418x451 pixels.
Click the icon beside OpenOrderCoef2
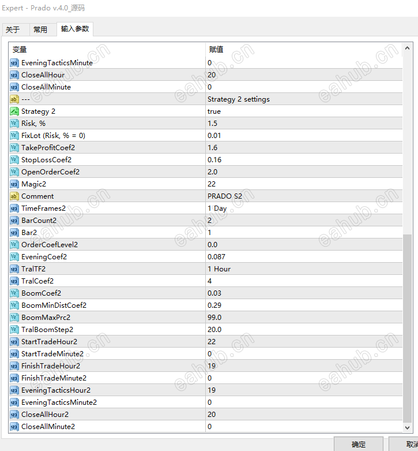pos(14,172)
